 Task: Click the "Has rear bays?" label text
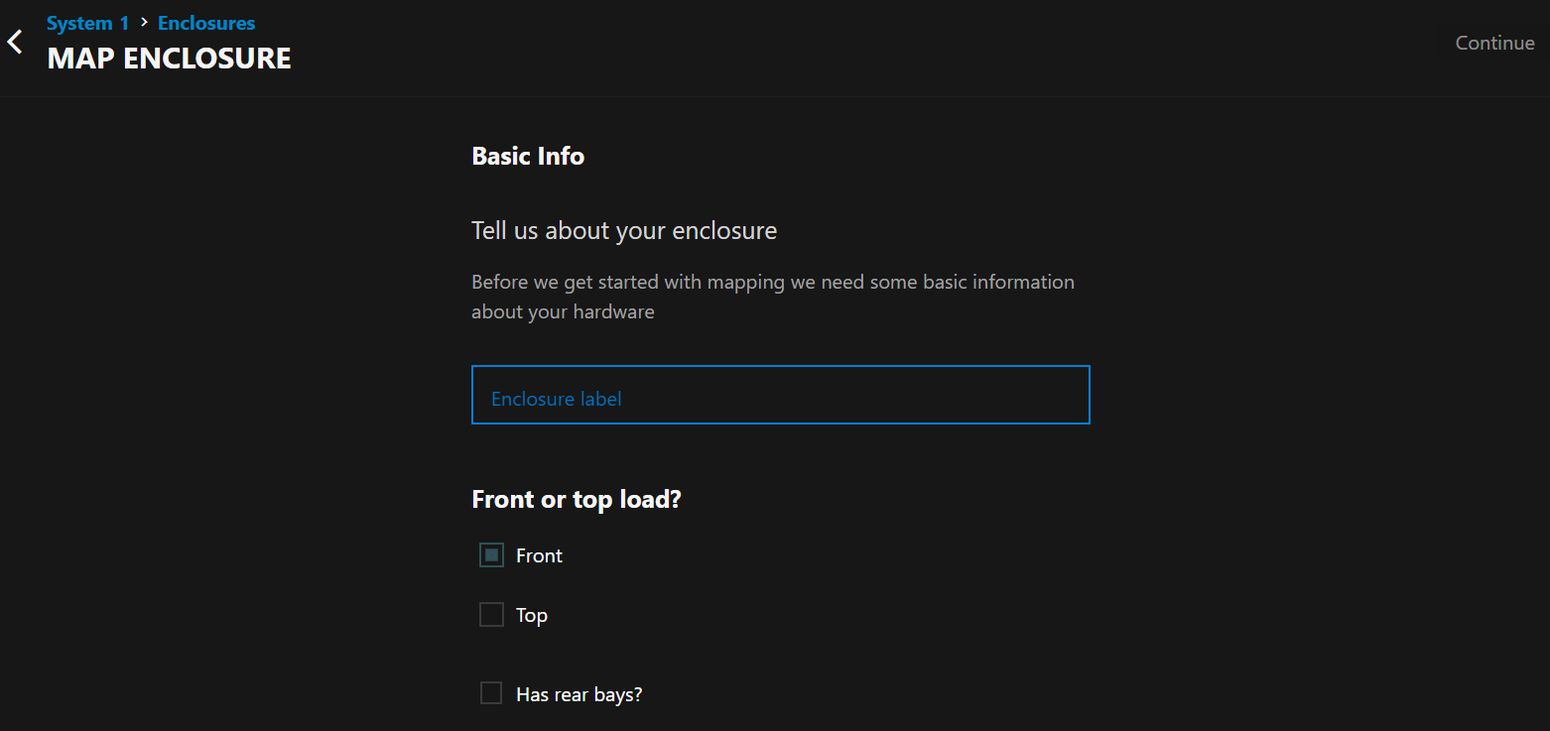pyautogui.click(x=580, y=694)
